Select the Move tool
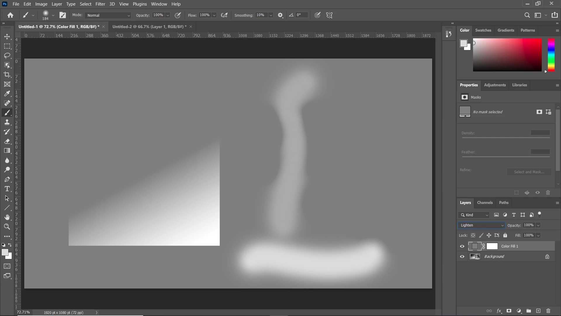 coord(7,37)
